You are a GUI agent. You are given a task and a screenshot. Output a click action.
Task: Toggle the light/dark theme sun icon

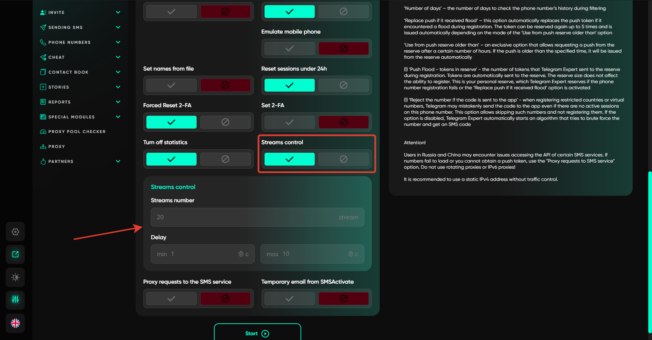15,277
